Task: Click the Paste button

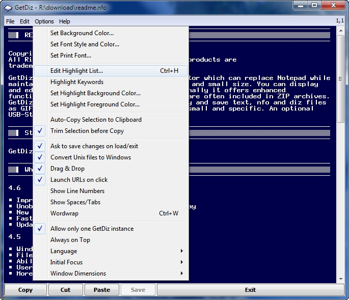Action: [101, 290]
